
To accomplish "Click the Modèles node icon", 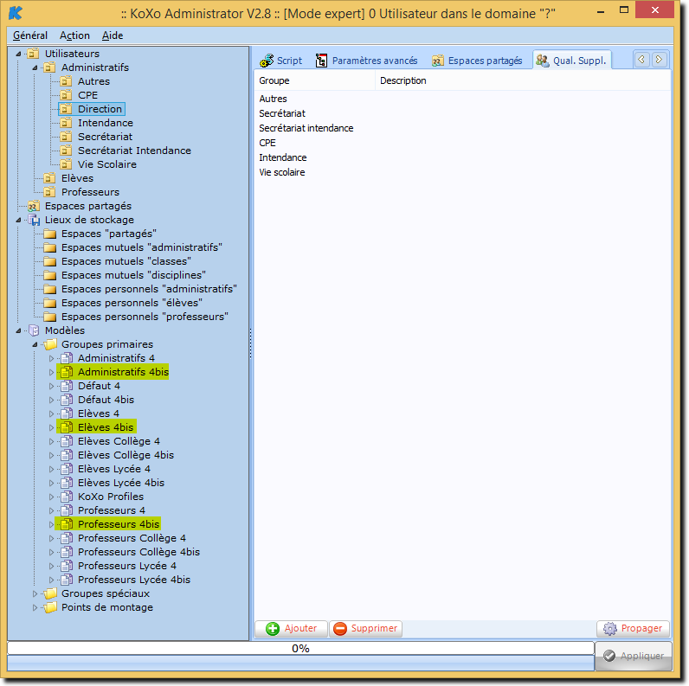I will [x=34, y=330].
